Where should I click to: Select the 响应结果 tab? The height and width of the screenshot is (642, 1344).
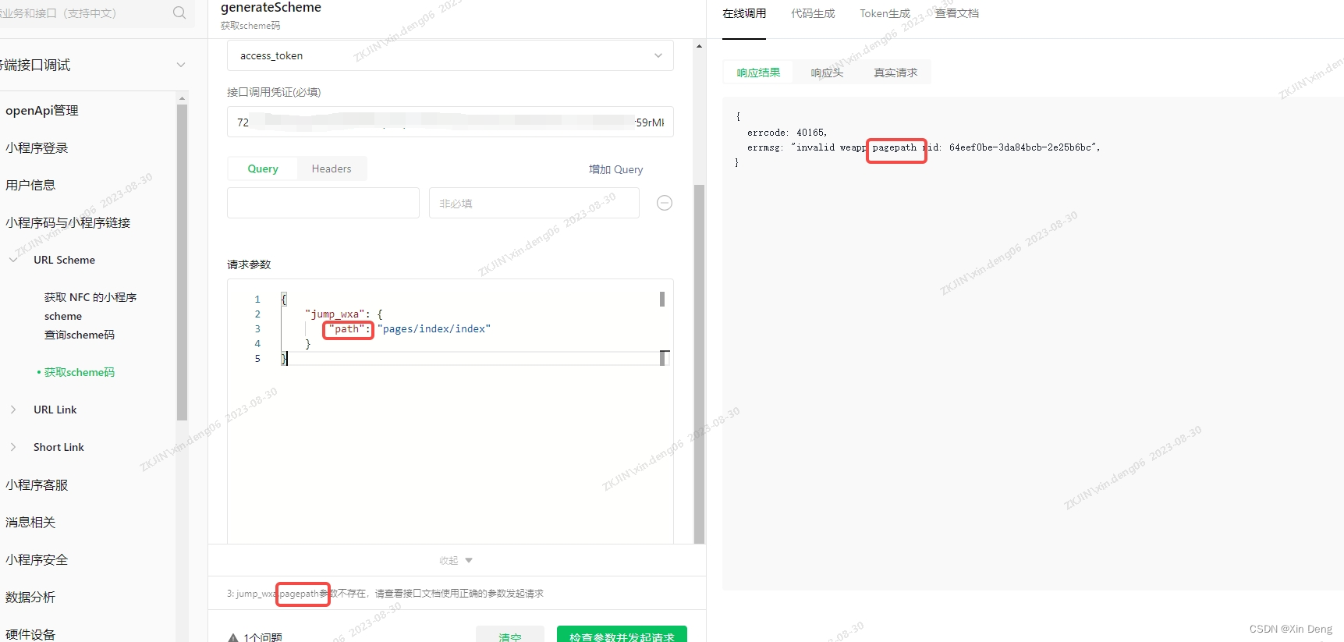[x=758, y=73]
